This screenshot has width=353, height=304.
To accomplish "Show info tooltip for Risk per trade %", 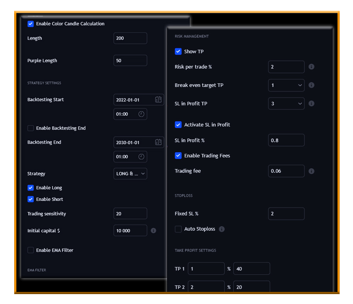I will [311, 67].
